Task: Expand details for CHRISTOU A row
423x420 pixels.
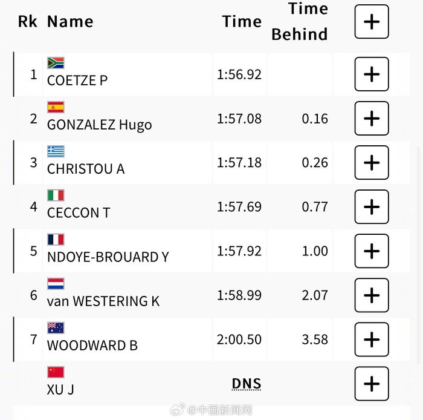Action: pyautogui.click(x=372, y=163)
